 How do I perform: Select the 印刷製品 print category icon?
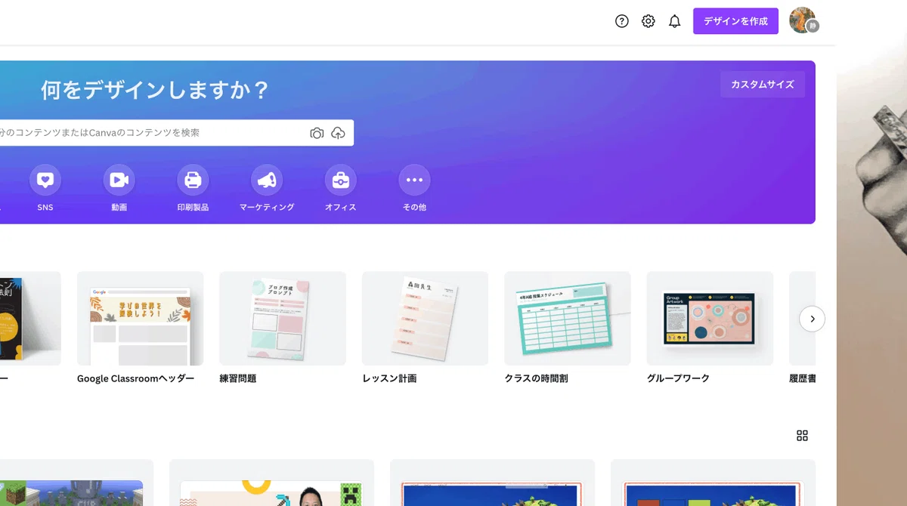pos(193,180)
